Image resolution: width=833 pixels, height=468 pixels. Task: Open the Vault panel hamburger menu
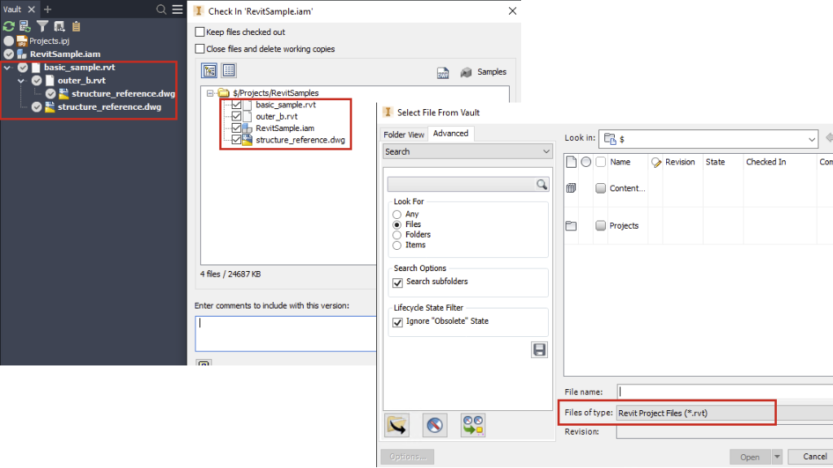tap(178, 10)
